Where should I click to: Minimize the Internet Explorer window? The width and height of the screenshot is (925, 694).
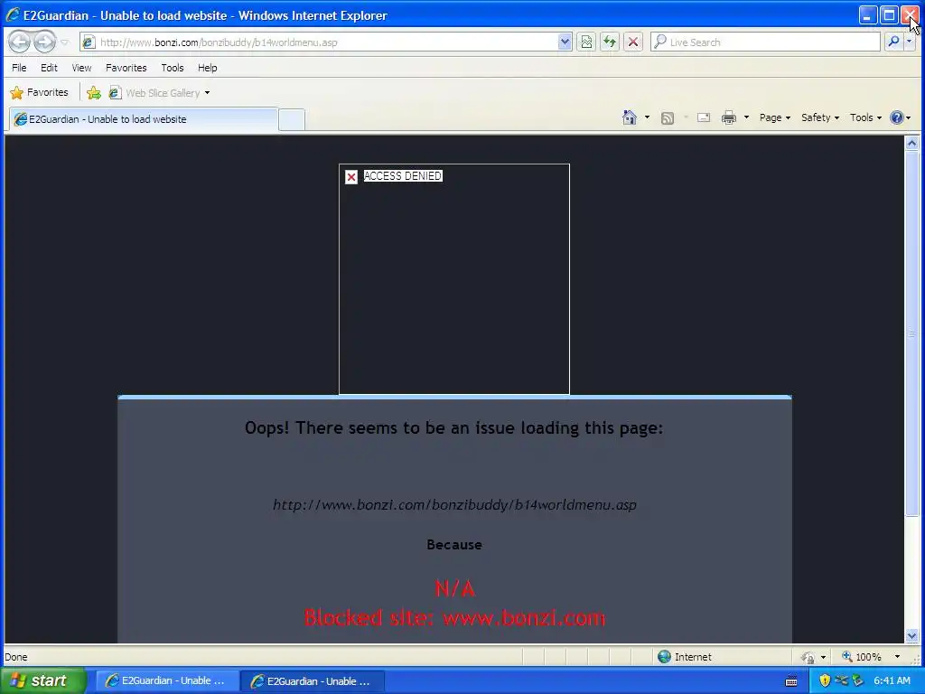(867, 15)
